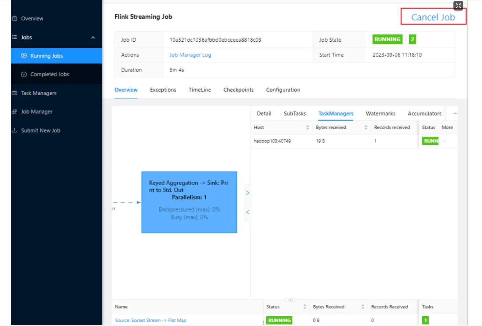This screenshot has height=326, width=482.
Task: Click the fullscreen expand icon
Action: coord(458,6)
